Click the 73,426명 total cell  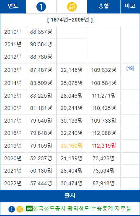tap(104, 158)
